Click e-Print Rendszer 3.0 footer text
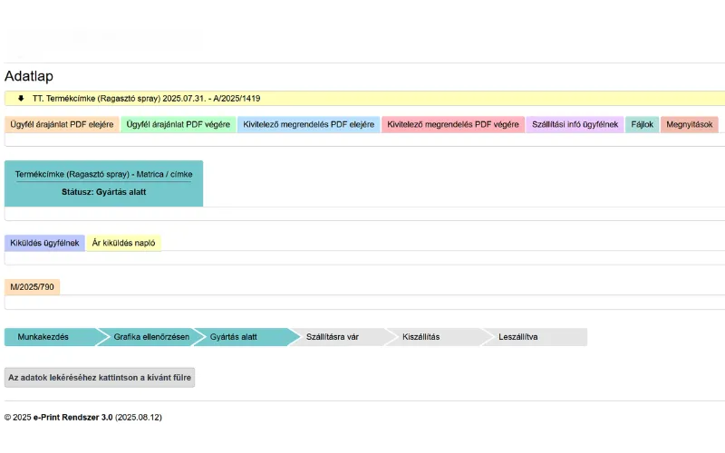The image size is (725, 453). (x=73, y=418)
